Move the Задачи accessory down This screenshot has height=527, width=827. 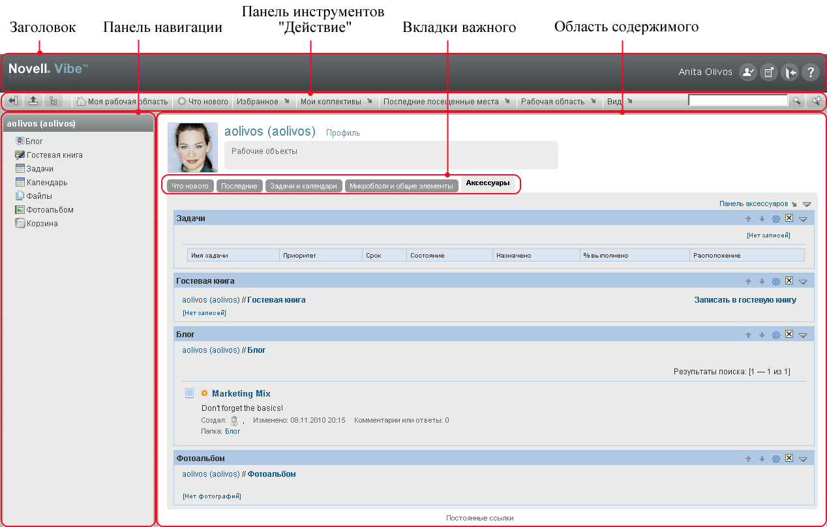tap(762, 218)
